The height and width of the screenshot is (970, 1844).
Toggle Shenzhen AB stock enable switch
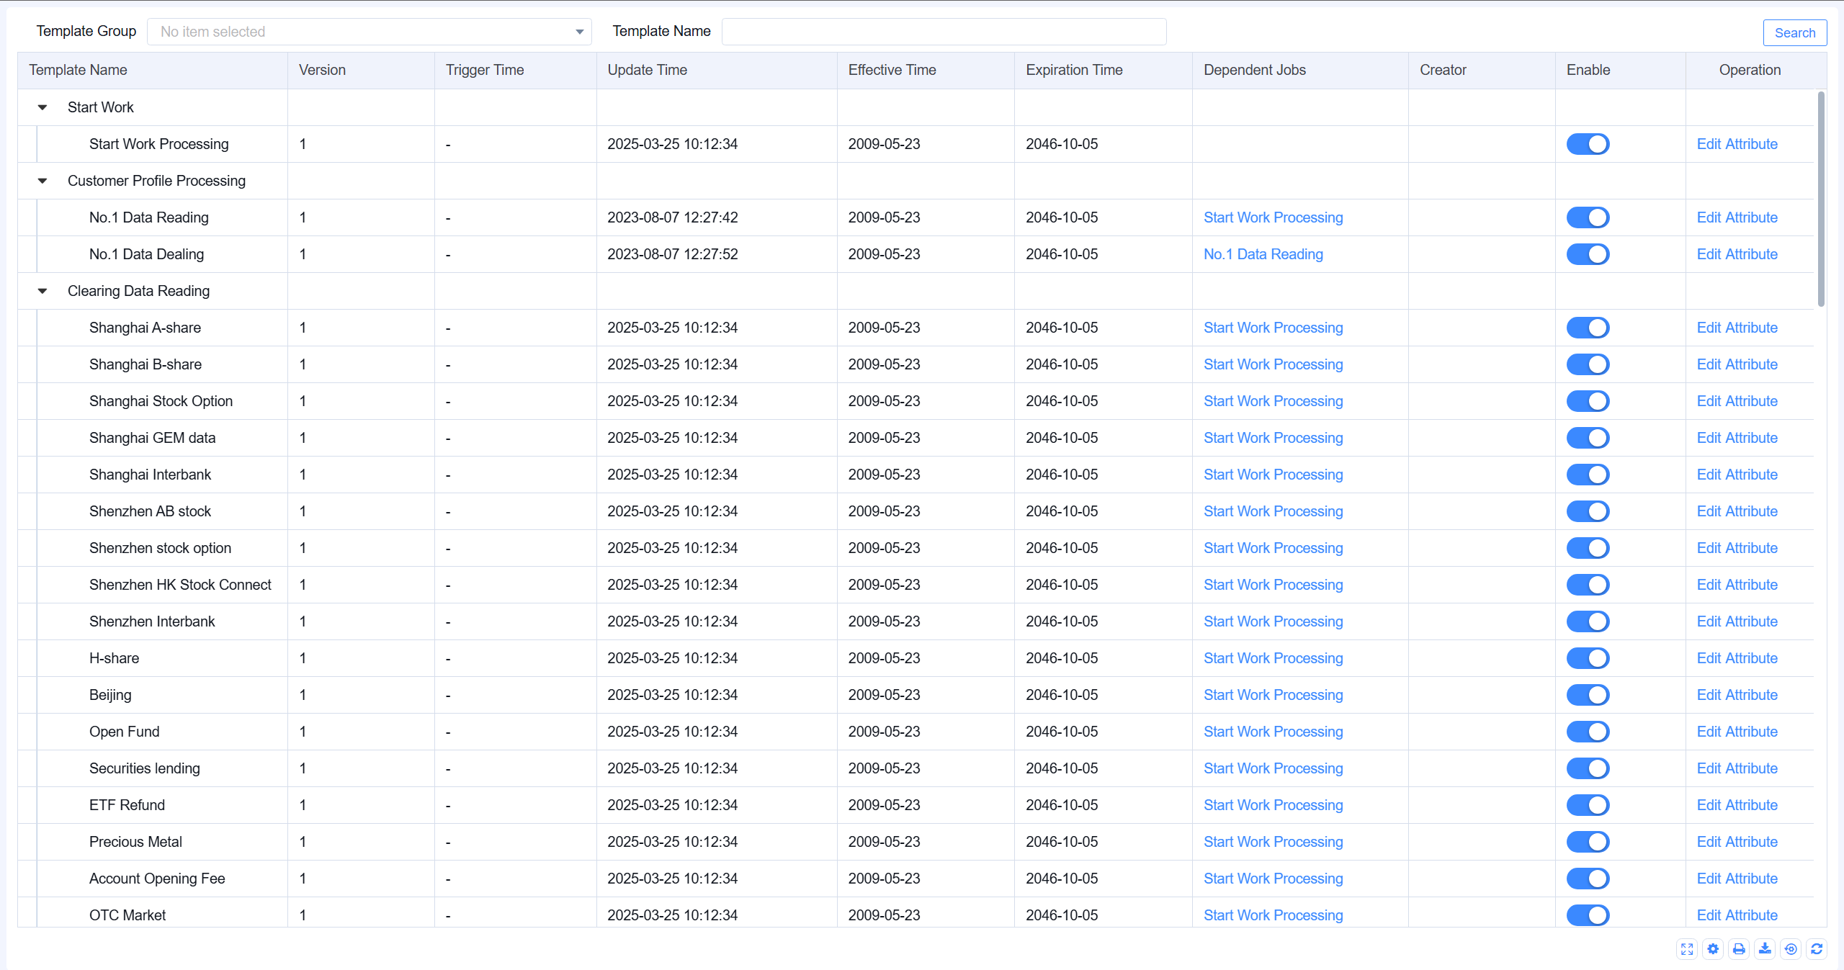pyautogui.click(x=1588, y=511)
